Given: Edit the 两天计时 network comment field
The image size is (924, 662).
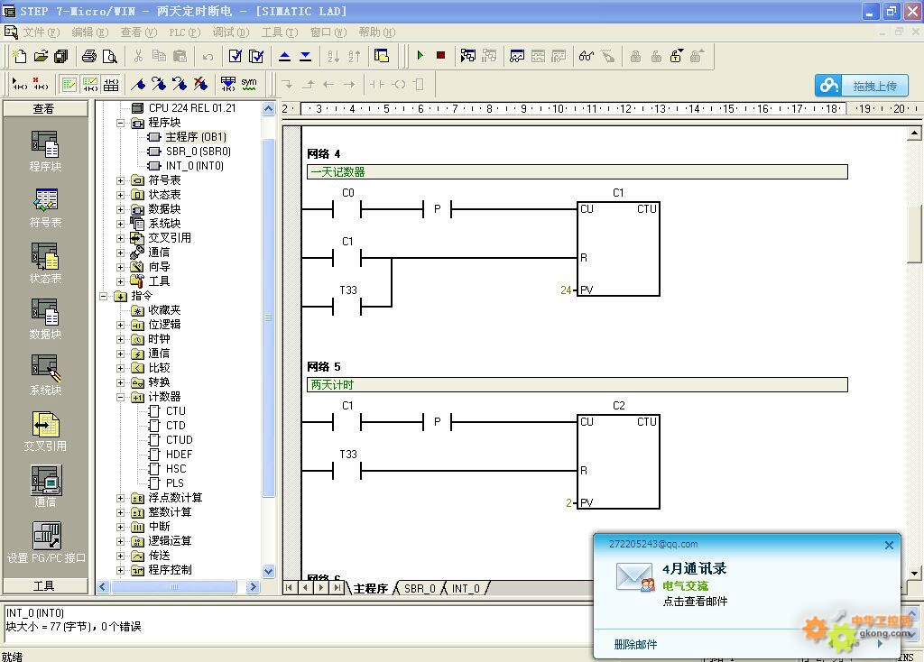Looking at the screenshot, I should point(577,384).
